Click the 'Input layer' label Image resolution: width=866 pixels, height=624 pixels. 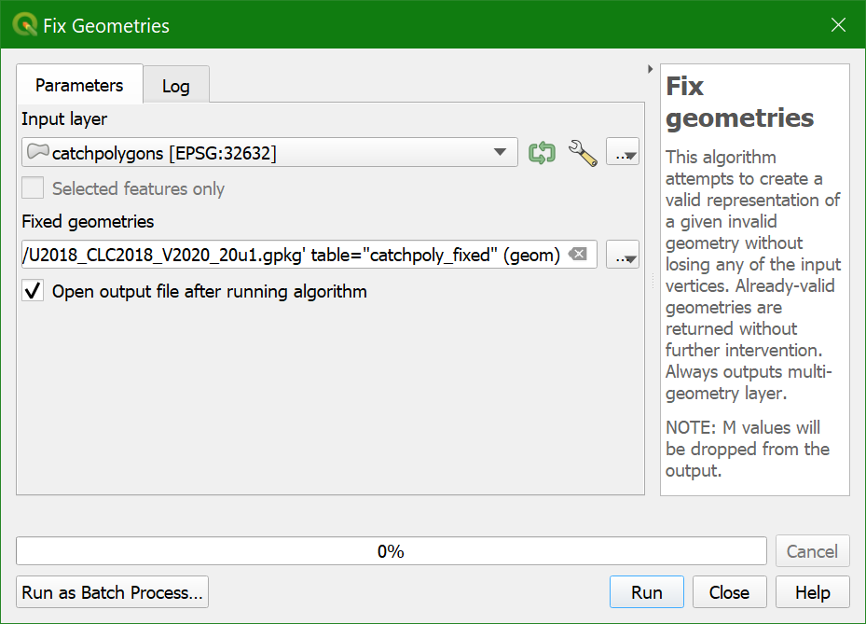point(64,118)
